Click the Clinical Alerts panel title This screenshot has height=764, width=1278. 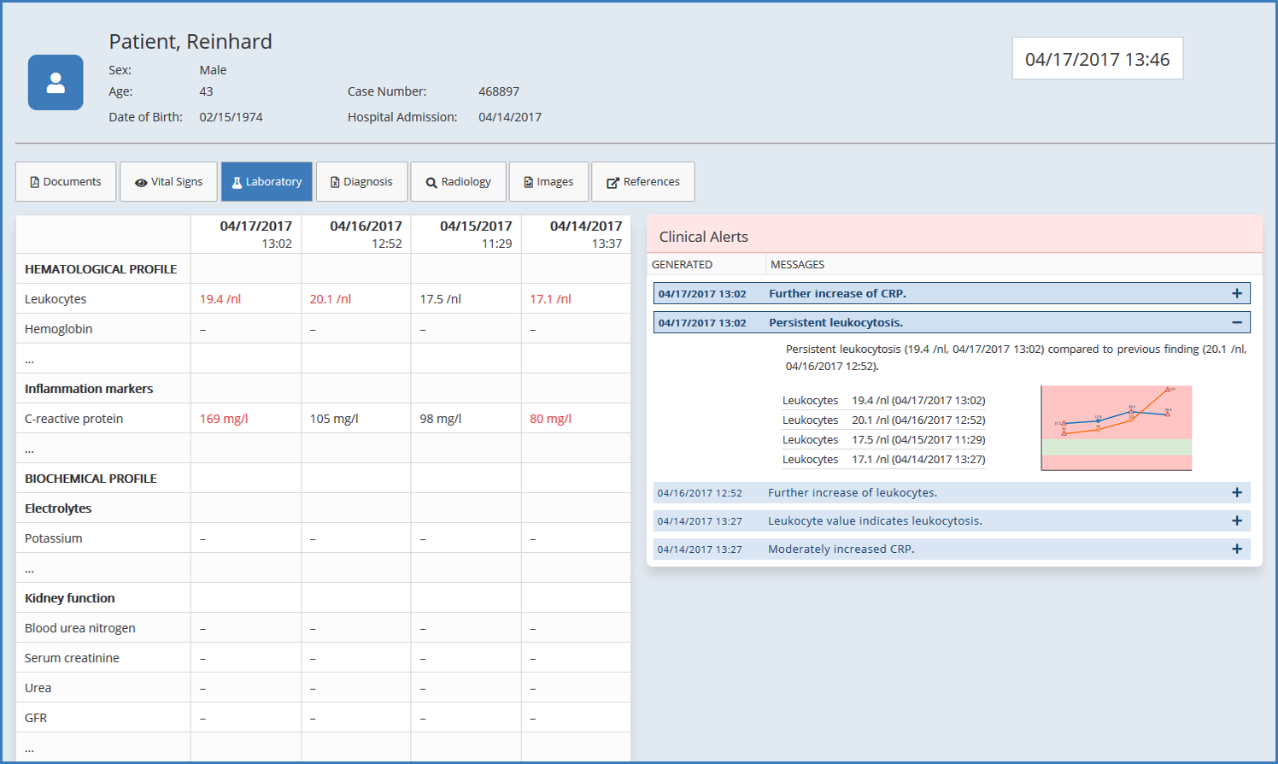tap(704, 237)
